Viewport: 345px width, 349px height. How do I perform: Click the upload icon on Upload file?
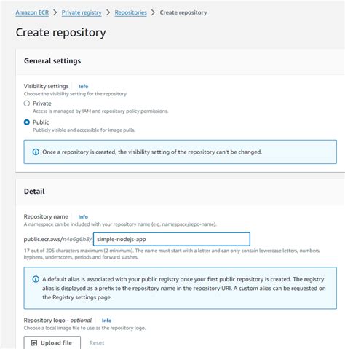point(34,343)
